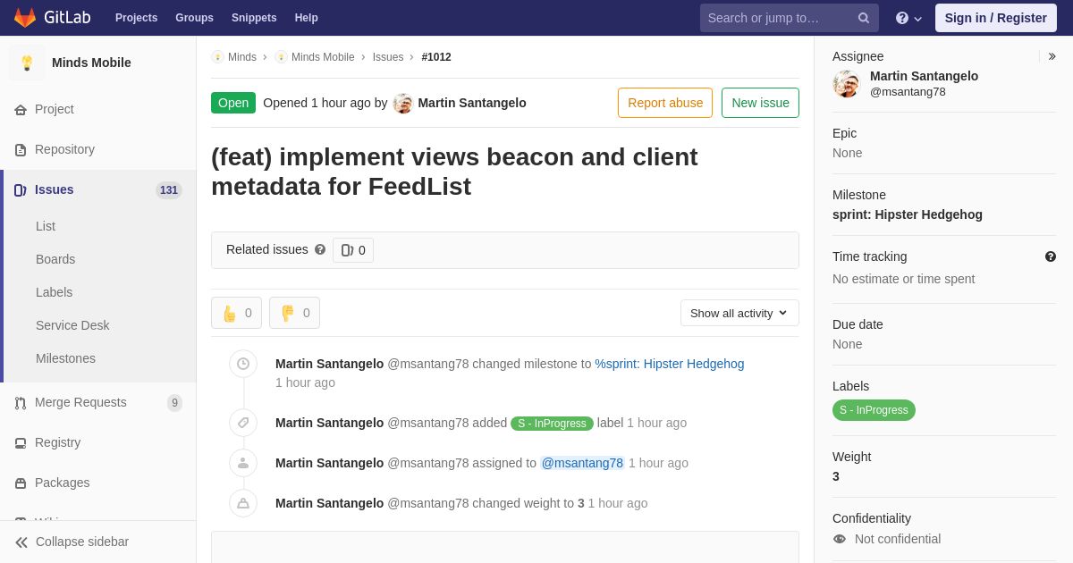Click Minds Mobile breadcrumb link

pos(323,57)
